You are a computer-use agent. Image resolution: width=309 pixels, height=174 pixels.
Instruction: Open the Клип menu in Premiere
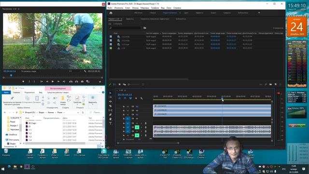pyautogui.click(x=127, y=8)
